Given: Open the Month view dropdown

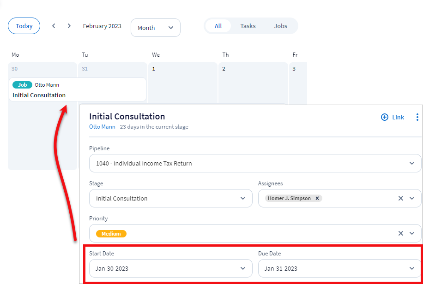Looking at the screenshot, I should click(156, 28).
